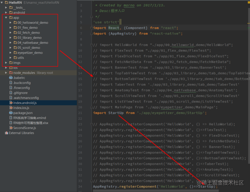Screen dimensions: 250x192
Task: Toggle code fold marker on line 23
Action: click(x=92, y=124)
